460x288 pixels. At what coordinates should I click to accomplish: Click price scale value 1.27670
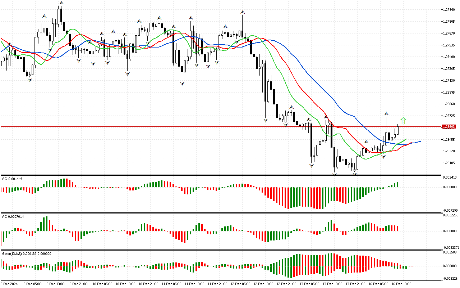coord(449,33)
